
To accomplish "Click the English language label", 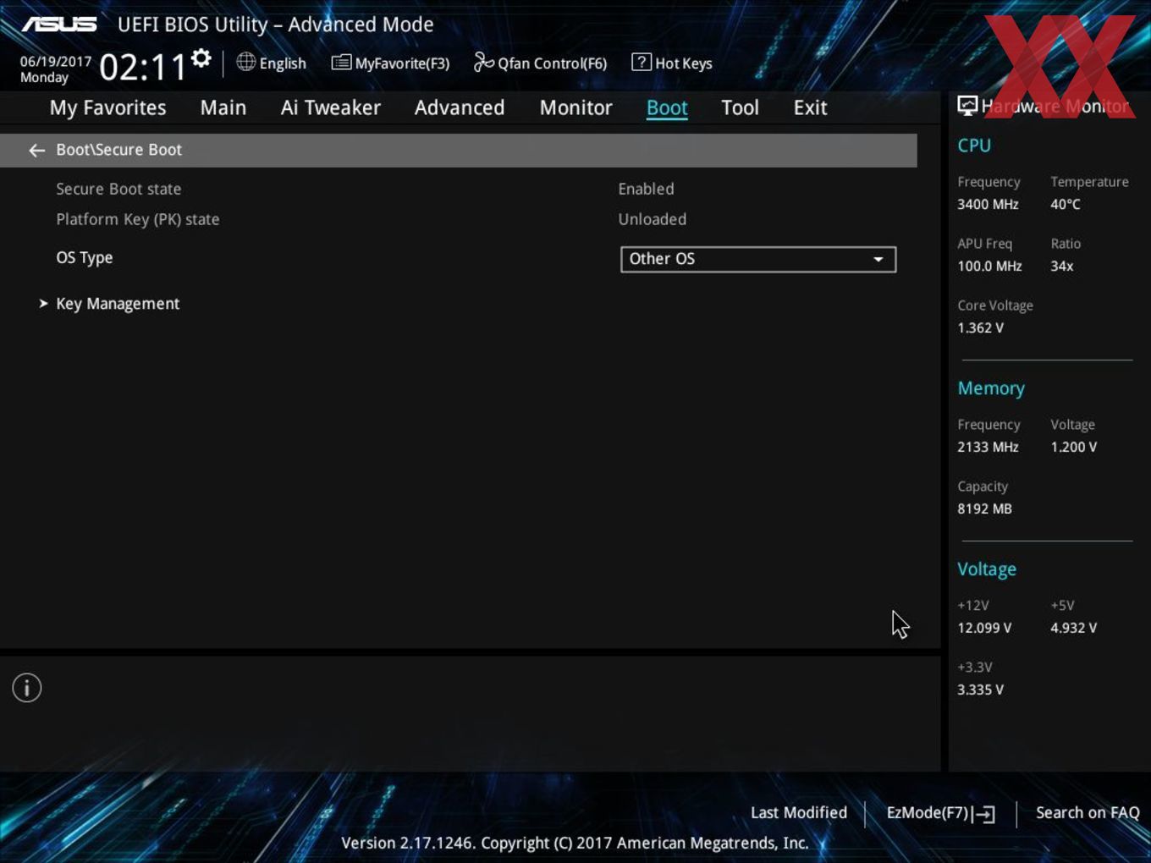I will pyautogui.click(x=283, y=63).
